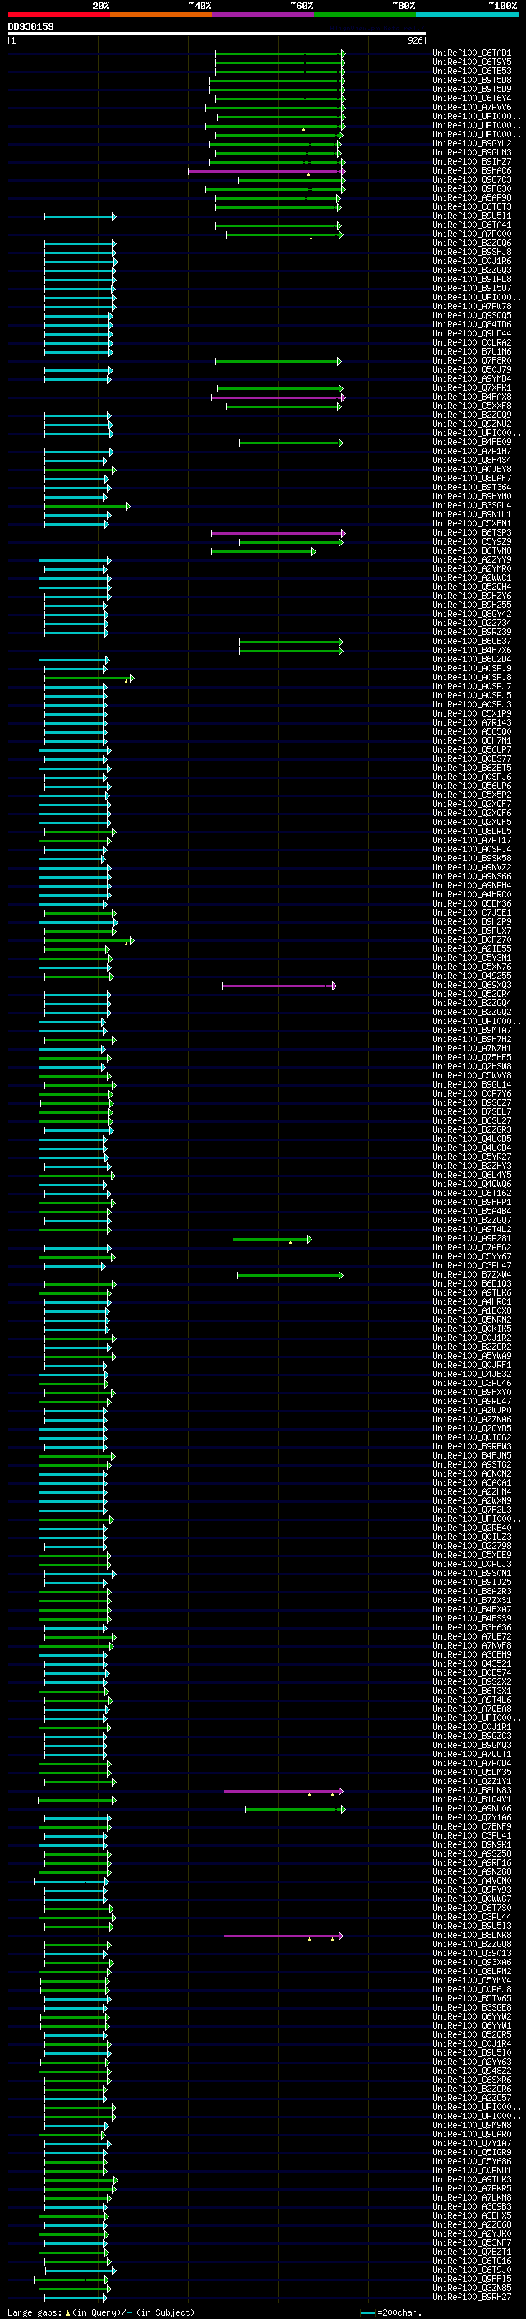This screenshot has height=2319, width=526.
Task: Click the UniRef100_C0PCJ3 hit label
Action: (471, 1565)
